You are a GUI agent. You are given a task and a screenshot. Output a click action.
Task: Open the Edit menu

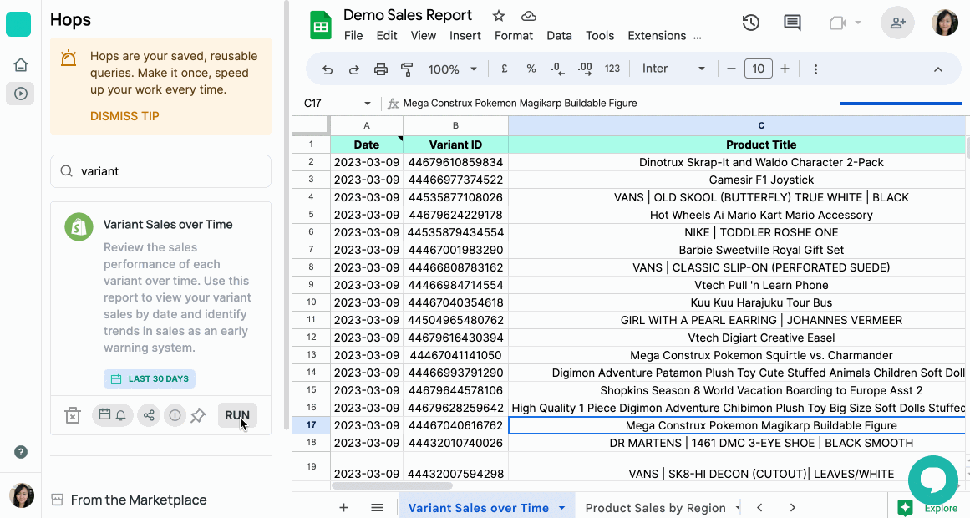[x=387, y=36]
